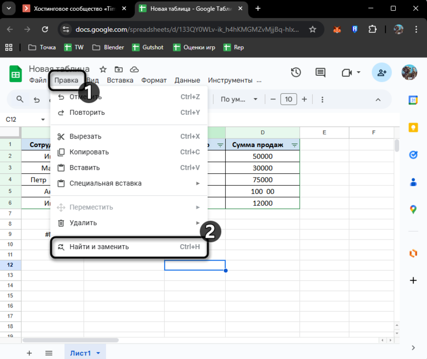Open version history clock icon
Screen dimensions: 427x359
(296, 73)
